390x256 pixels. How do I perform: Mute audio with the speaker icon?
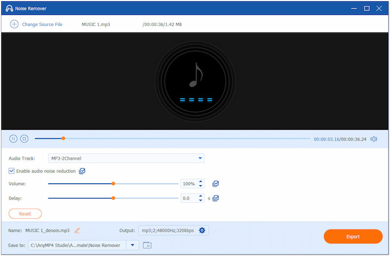click(x=374, y=139)
